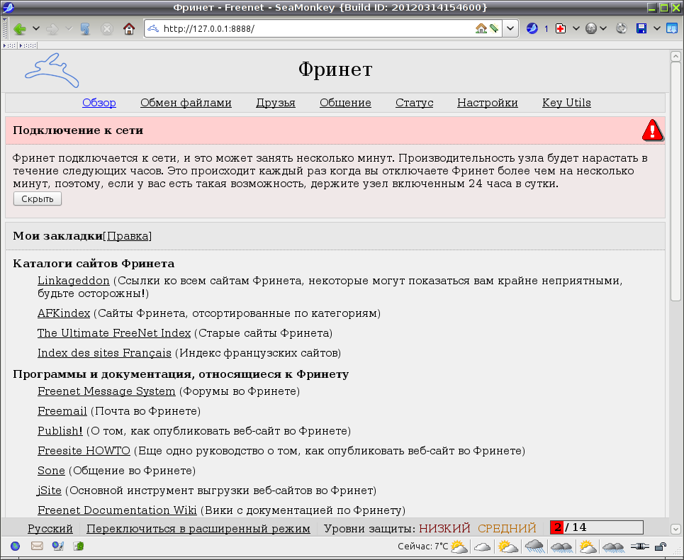Expand the dropdown next to red cross icon
The width and height of the screenshot is (684, 560).
click(x=576, y=29)
